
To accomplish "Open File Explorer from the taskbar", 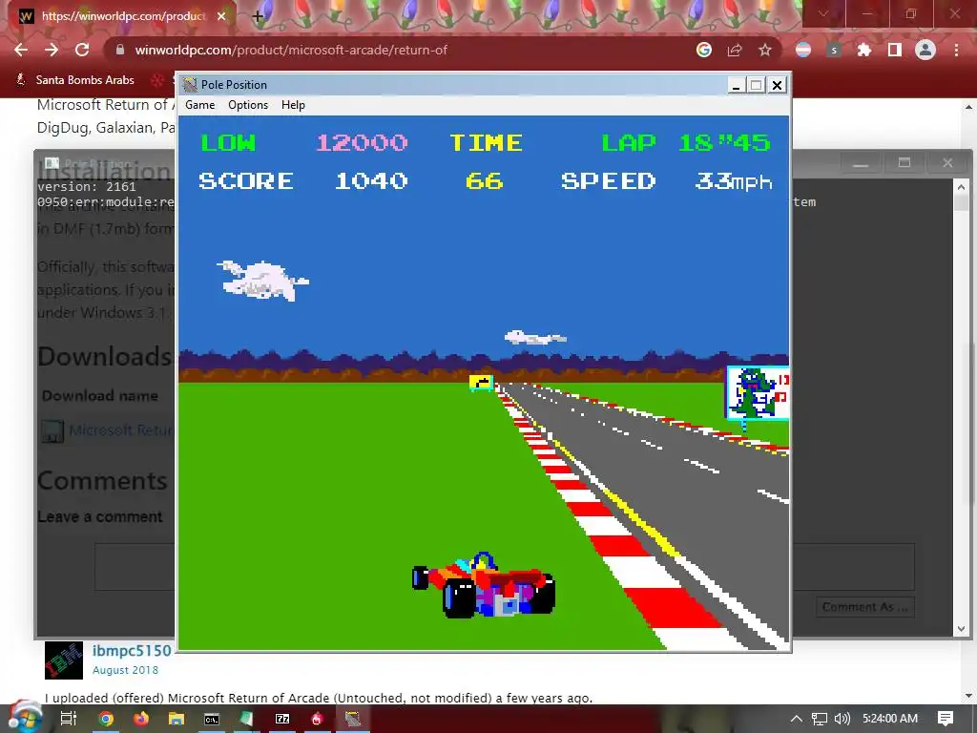I will (x=177, y=719).
